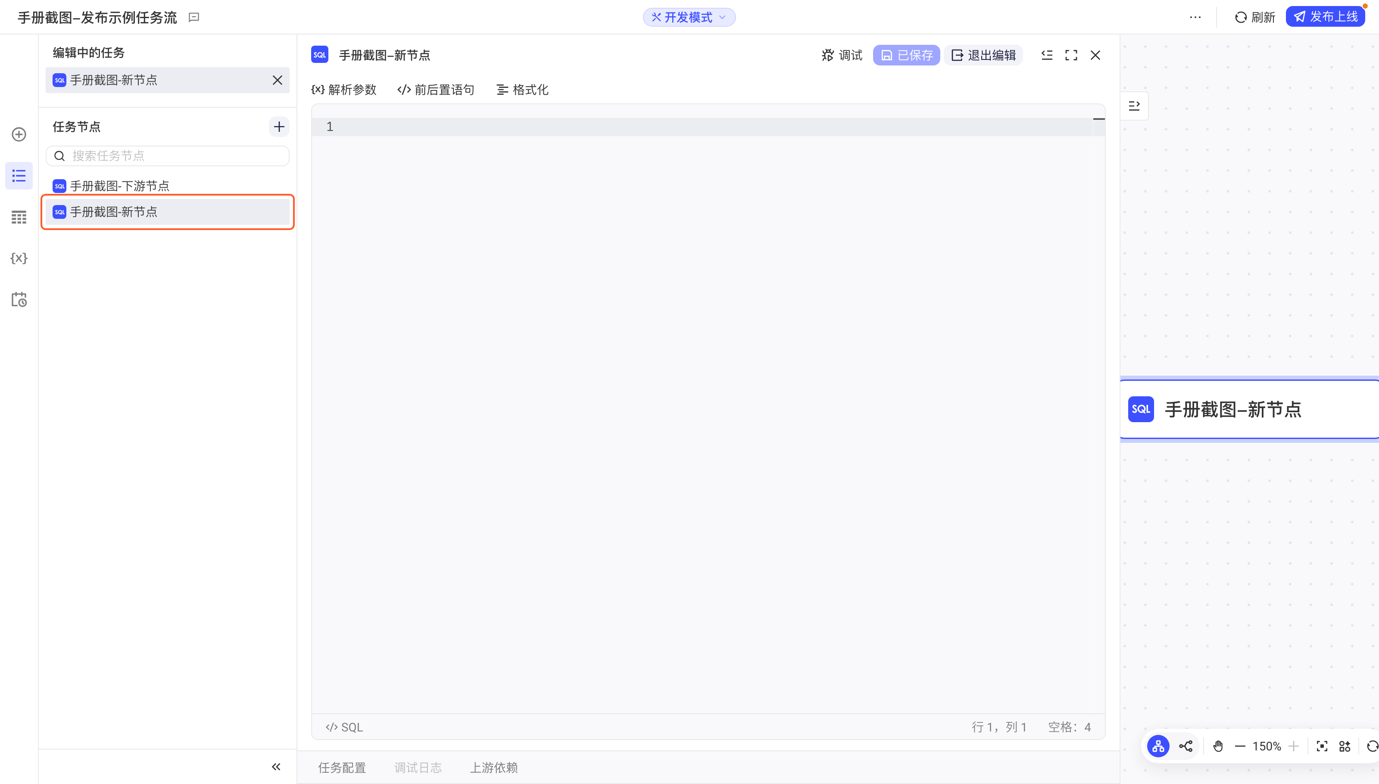
Task: Click the 调试 debug button
Action: (x=842, y=55)
